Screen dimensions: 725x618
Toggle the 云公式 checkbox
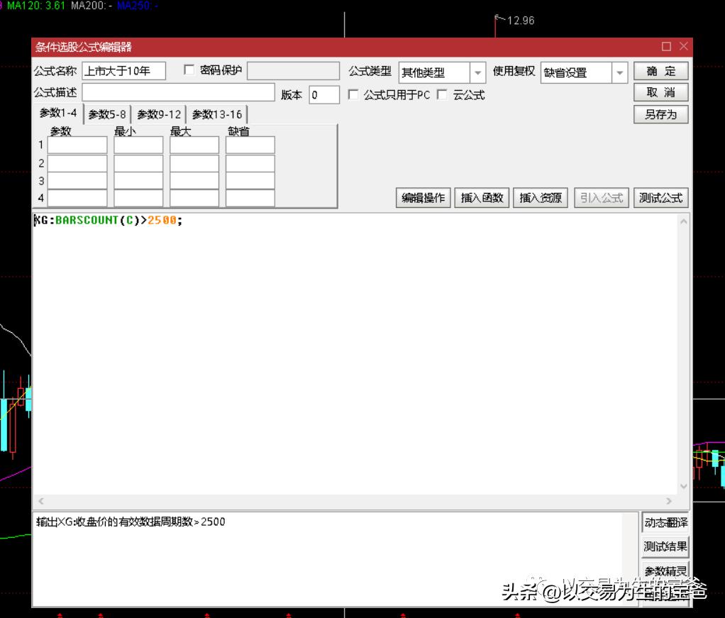(443, 94)
